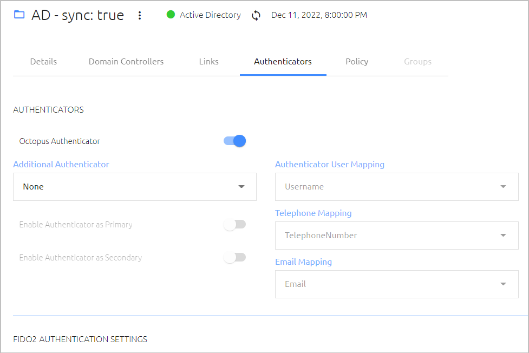Toggle the Octopus Authenticator switch

235,141
